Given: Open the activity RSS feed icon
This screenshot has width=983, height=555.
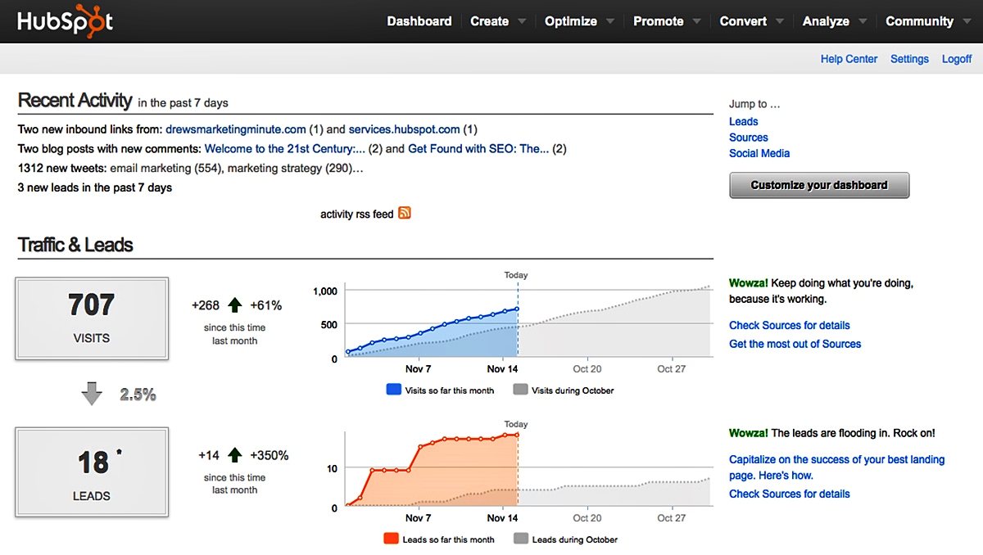Looking at the screenshot, I should [x=404, y=213].
